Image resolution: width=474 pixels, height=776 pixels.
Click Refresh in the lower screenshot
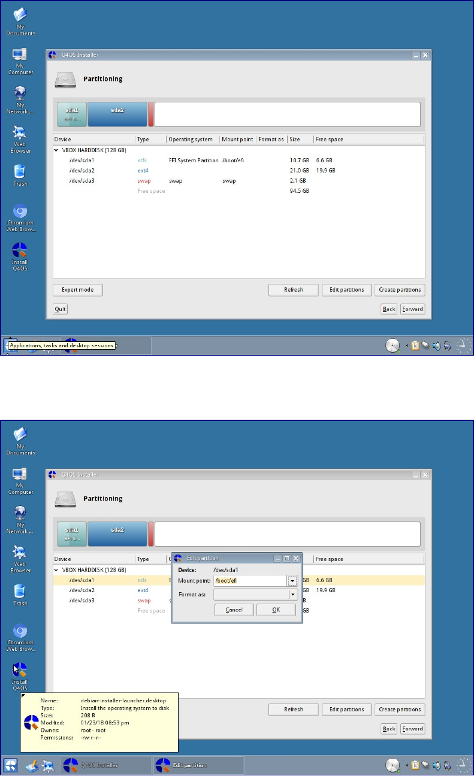(294, 710)
